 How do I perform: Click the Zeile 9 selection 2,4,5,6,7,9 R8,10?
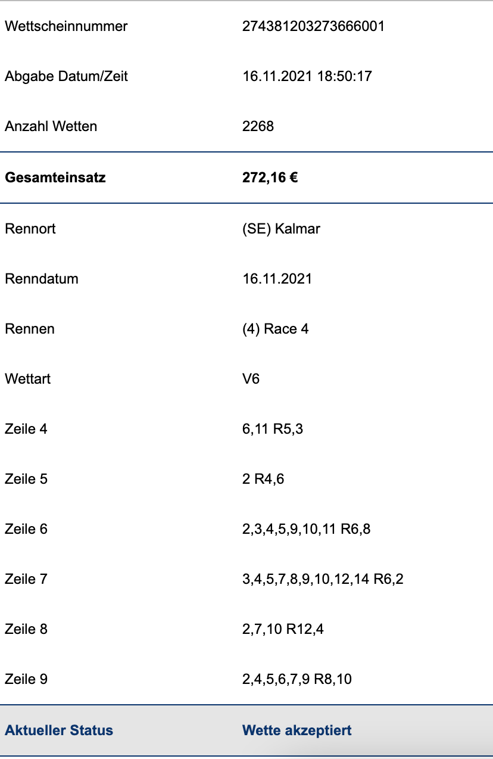pos(297,679)
